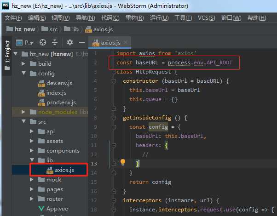The image size is (277, 216).
Task: Select prod.env.js in the tree
Action: [x=57, y=102]
